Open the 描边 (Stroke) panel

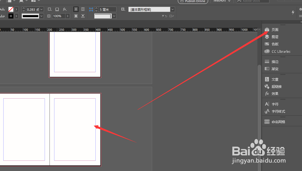click(271, 62)
